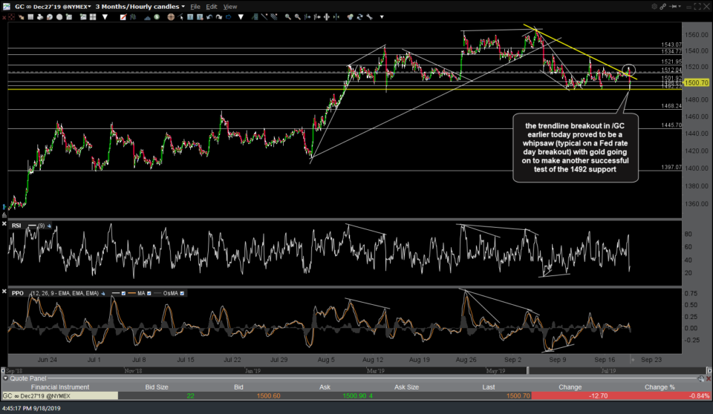
Task: Toggle the first PPO line checkbox
Action: pyautogui.click(x=124, y=293)
